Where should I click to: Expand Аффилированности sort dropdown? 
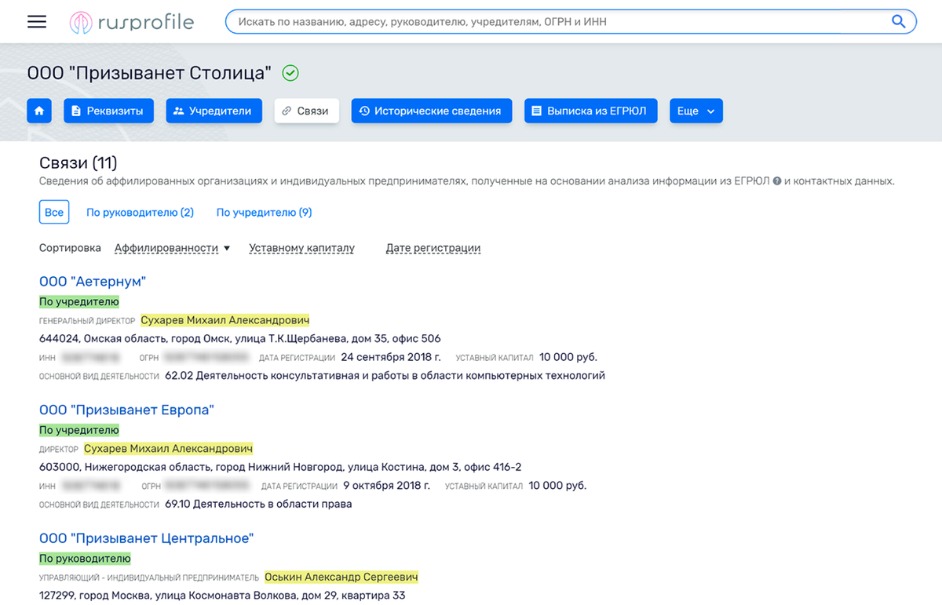[173, 248]
